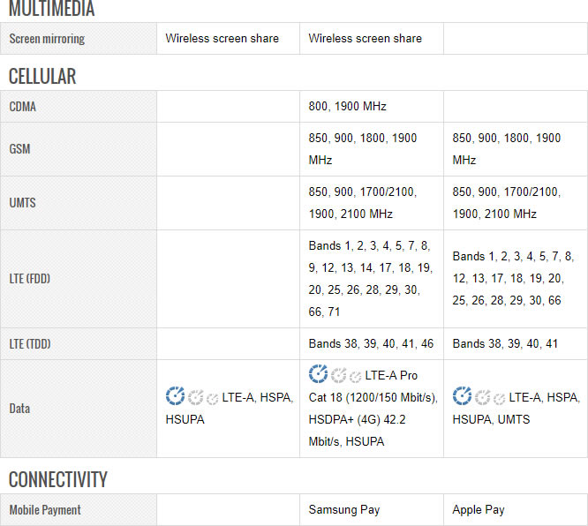588x526 pixels.
Task: Click the Bands 38, 39, 40, 41, 46 cell
Action: (x=371, y=343)
